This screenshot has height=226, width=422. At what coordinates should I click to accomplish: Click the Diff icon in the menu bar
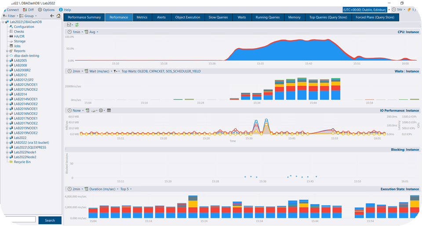[x=25, y=10]
